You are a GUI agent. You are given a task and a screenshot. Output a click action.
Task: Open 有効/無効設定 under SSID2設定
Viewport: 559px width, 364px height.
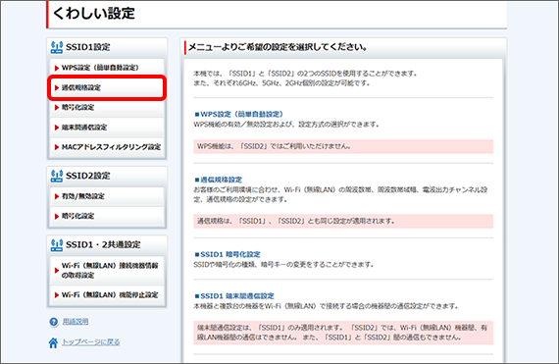pyautogui.click(x=107, y=196)
